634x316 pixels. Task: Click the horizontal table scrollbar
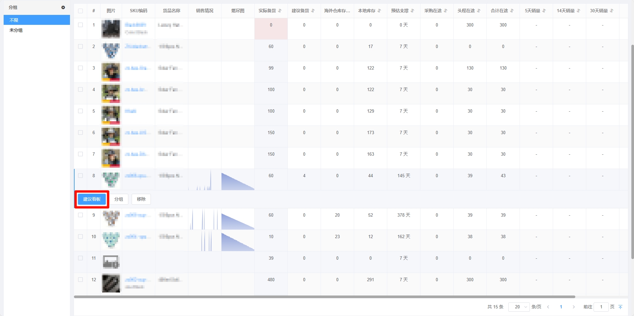(324, 297)
